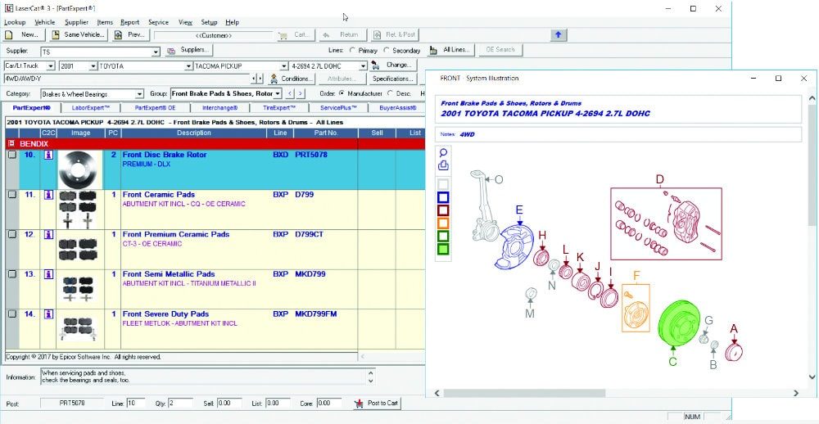The height and width of the screenshot is (424, 819).
Task: Open the Supplier dropdown
Action: pyautogui.click(x=156, y=52)
